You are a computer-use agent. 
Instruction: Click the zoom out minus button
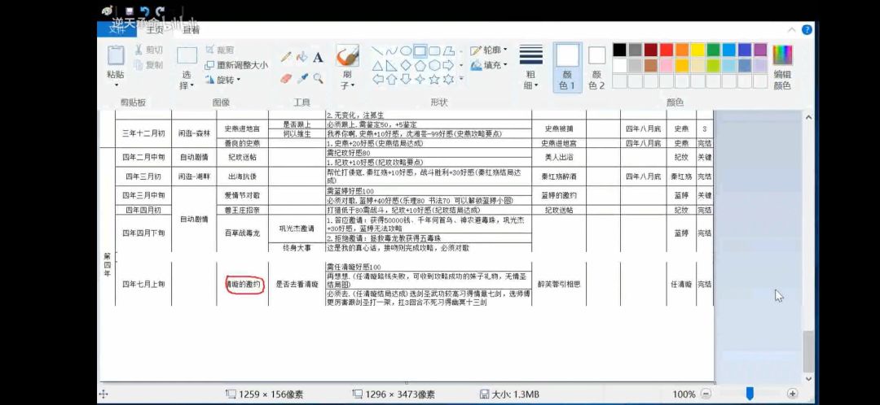pos(706,394)
